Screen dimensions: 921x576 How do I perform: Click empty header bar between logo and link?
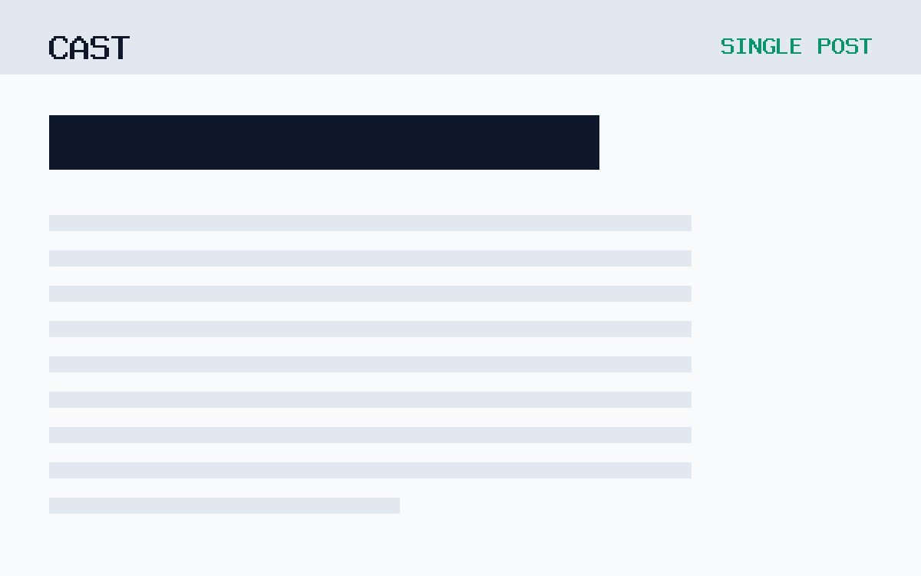pos(422,37)
